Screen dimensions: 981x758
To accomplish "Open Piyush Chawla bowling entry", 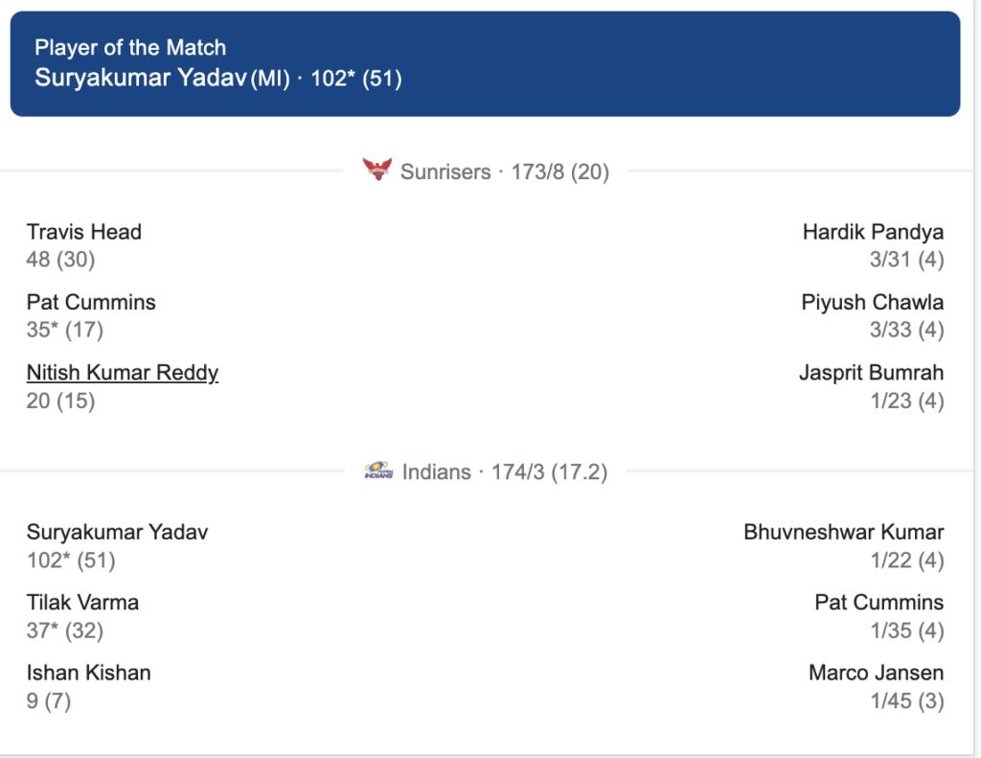I will pyautogui.click(x=872, y=315).
